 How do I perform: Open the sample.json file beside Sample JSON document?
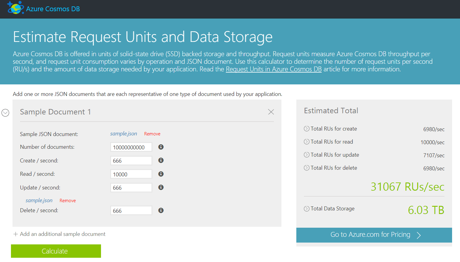[124, 134]
